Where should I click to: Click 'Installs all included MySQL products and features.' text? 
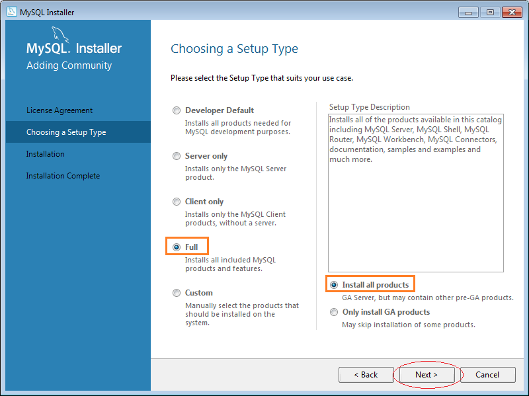pyautogui.click(x=230, y=264)
